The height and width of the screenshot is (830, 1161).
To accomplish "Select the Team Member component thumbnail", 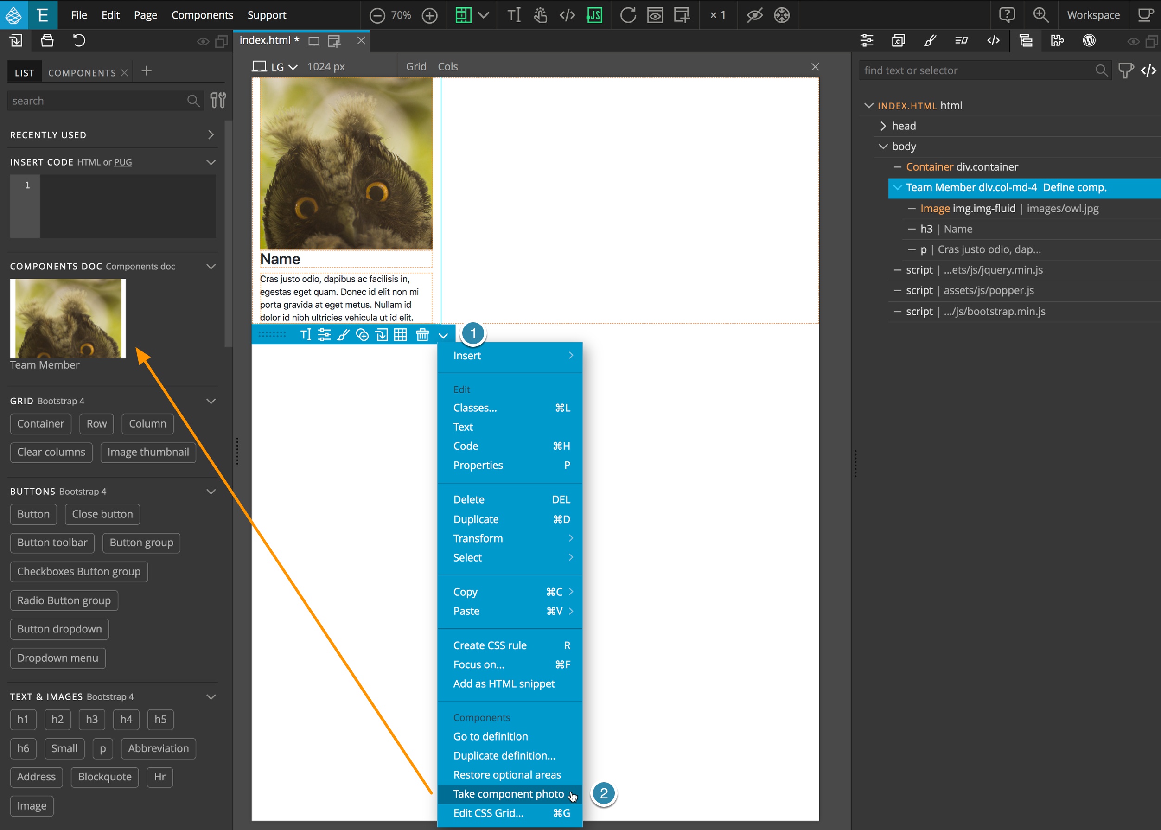I will pyautogui.click(x=67, y=318).
